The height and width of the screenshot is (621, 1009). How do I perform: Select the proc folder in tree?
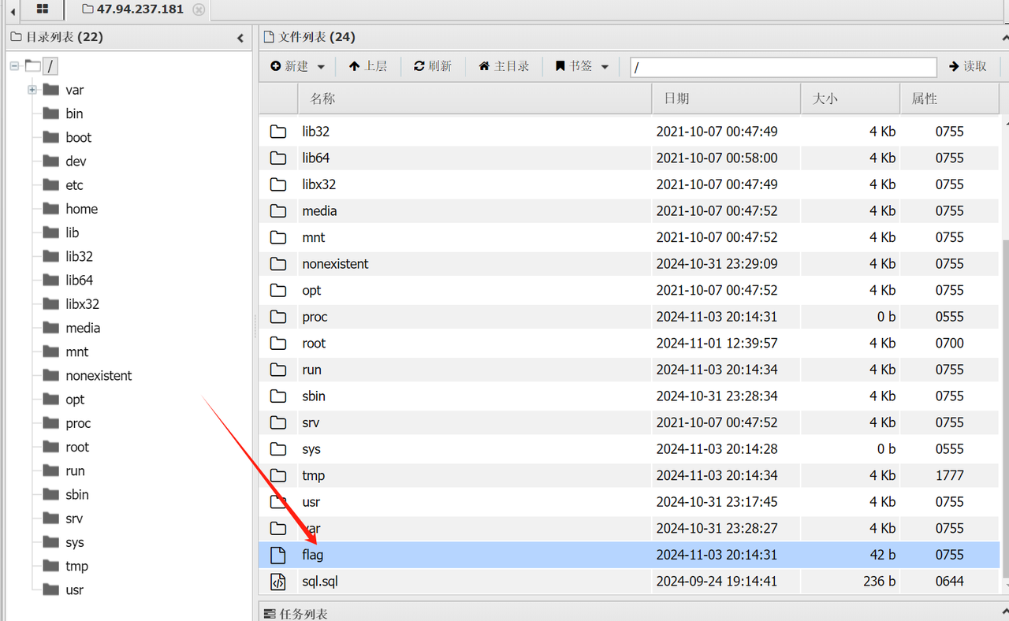(x=78, y=423)
